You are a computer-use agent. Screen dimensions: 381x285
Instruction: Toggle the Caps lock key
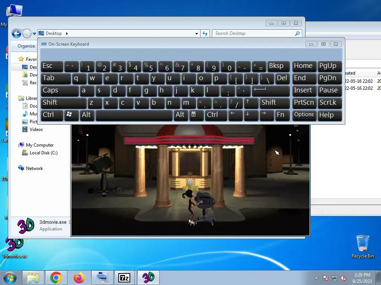pyautogui.click(x=60, y=91)
